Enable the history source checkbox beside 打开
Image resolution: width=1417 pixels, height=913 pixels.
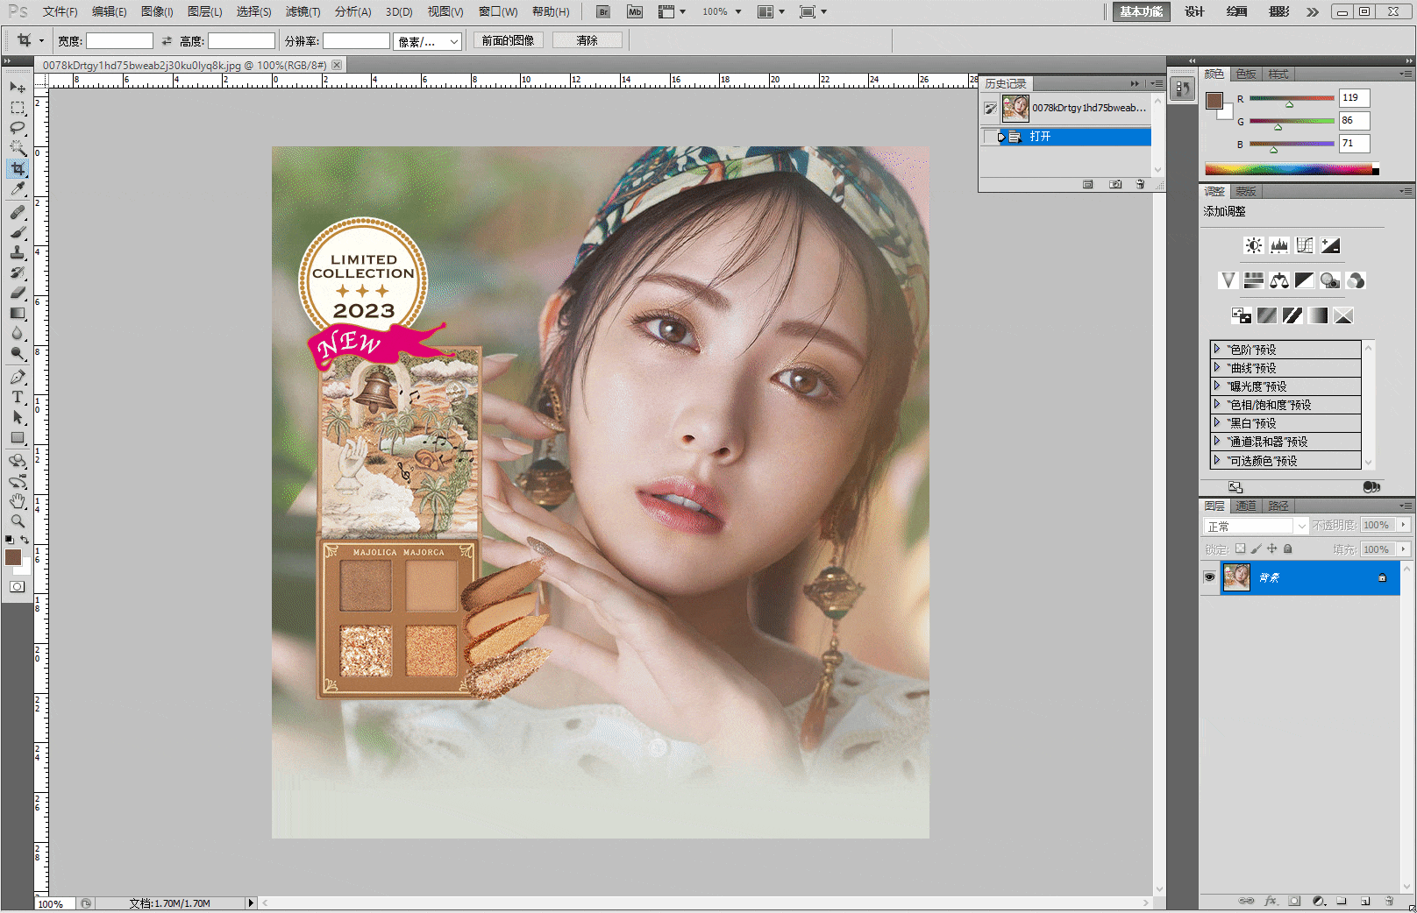992,137
